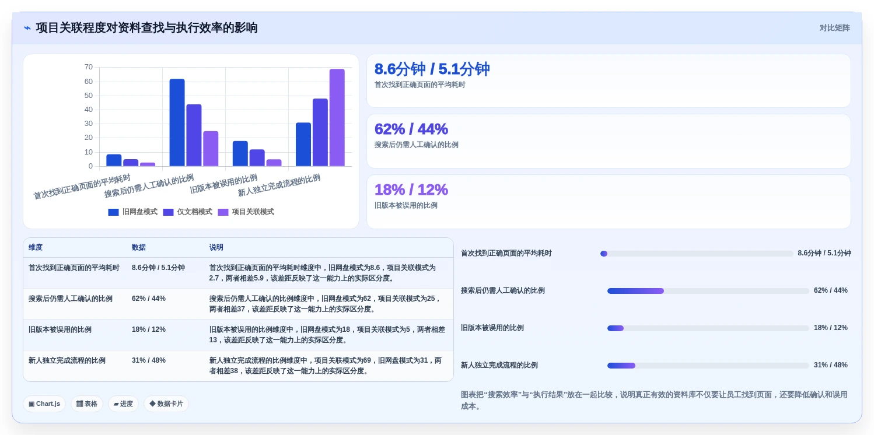Image resolution: width=874 pixels, height=435 pixels.
Task: Click the 表格 tag chip
Action: tap(87, 404)
